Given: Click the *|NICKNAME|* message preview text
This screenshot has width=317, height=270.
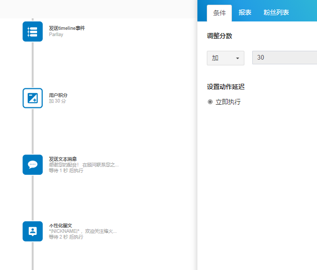Looking at the screenshot, I should point(83,231).
